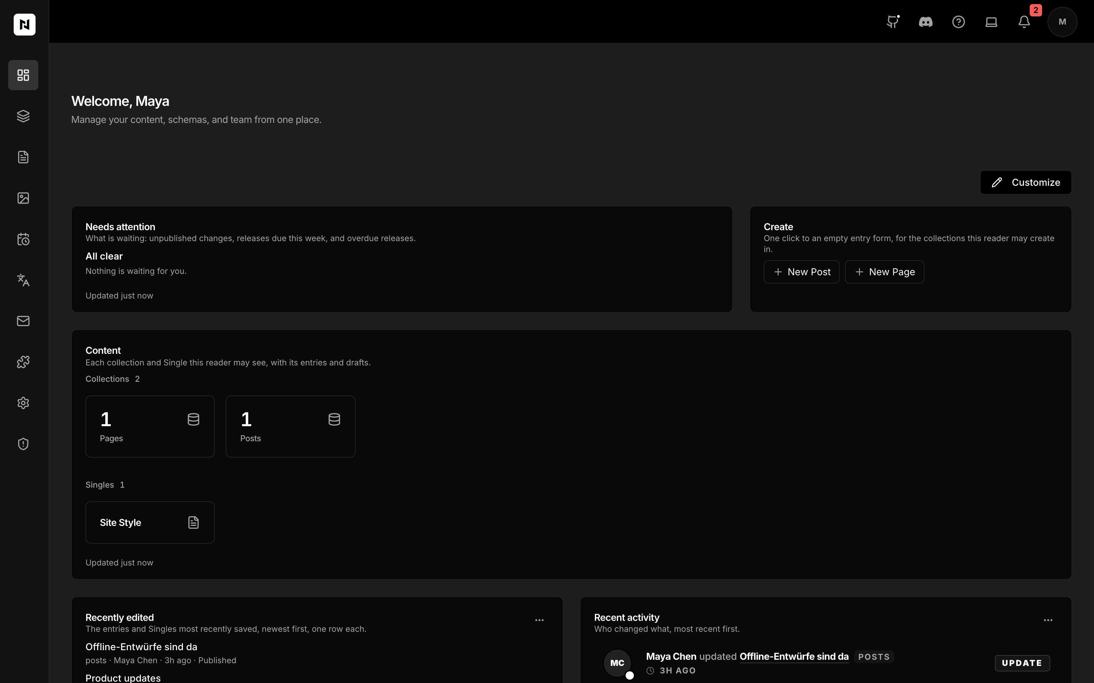This screenshot has height=683, width=1094.
Task: Open the Singles document icon in sidebar
Action: (x=23, y=157)
